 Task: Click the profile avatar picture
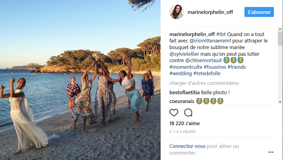pos(176,12)
